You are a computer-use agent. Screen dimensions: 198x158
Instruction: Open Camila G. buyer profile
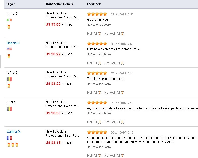click(14, 132)
